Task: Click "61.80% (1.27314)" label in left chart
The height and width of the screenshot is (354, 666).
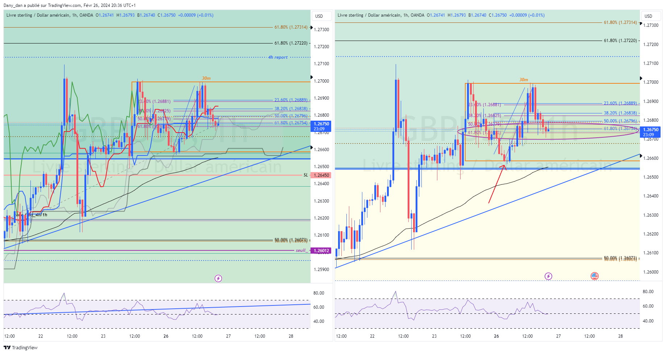Action: pos(291,27)
